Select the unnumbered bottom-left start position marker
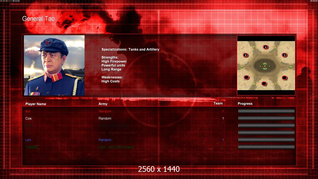 [246, 77]
